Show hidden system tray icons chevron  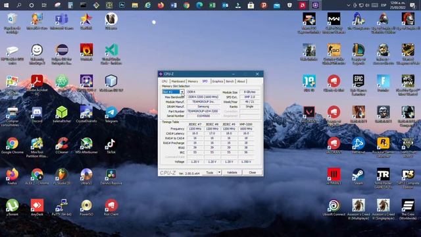click(x=349, y=5)
